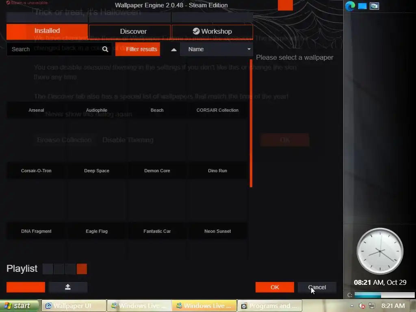The image size is (416, 312).
Task: Click the Steam logo in the Workshop tab
Action: 196,31
